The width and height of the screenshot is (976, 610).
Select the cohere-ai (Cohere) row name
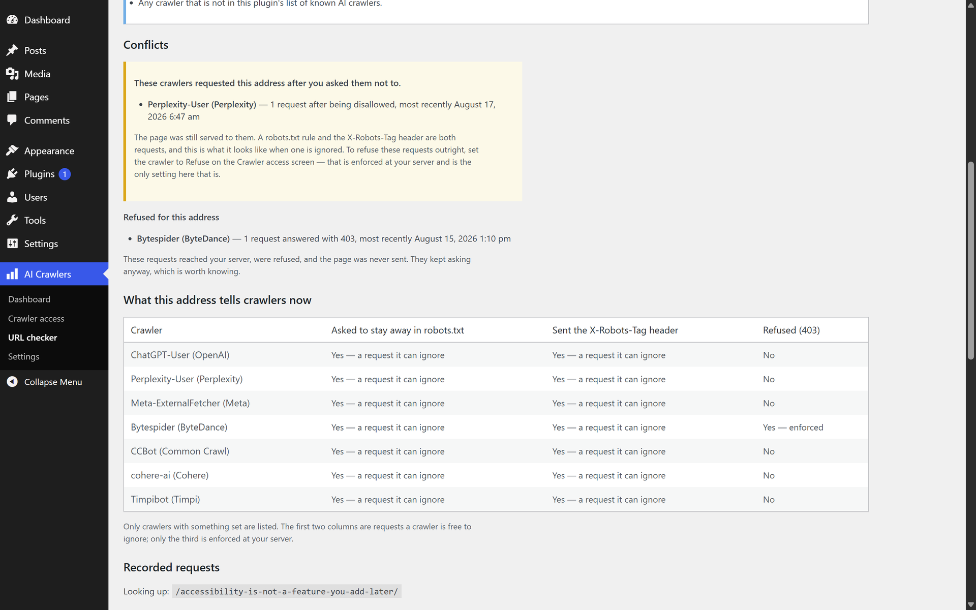[x=170, y=475]
